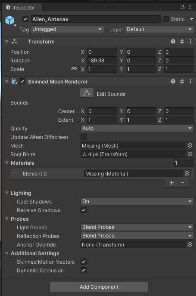Open the GameObject icon dropdown arrow
196x296 pixels.
click(x=15, y=25)
